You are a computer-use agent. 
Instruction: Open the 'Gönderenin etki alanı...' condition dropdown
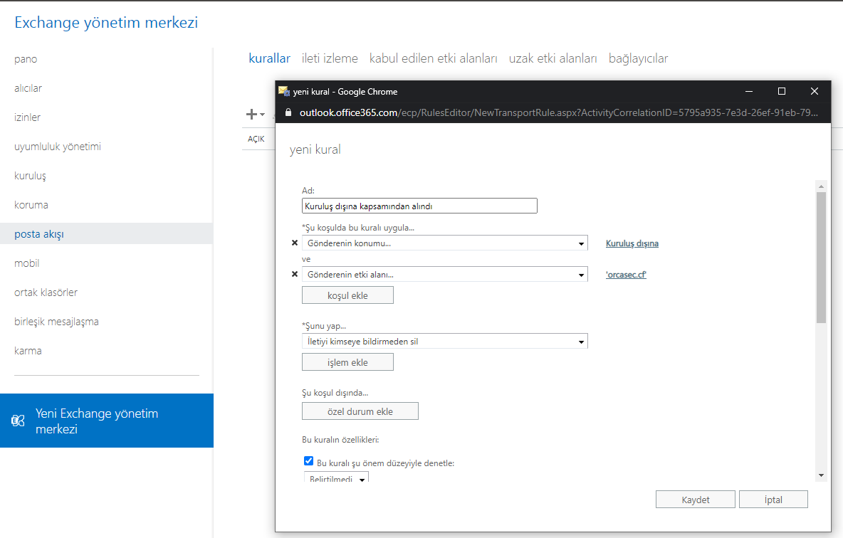[x=444, y=274]
